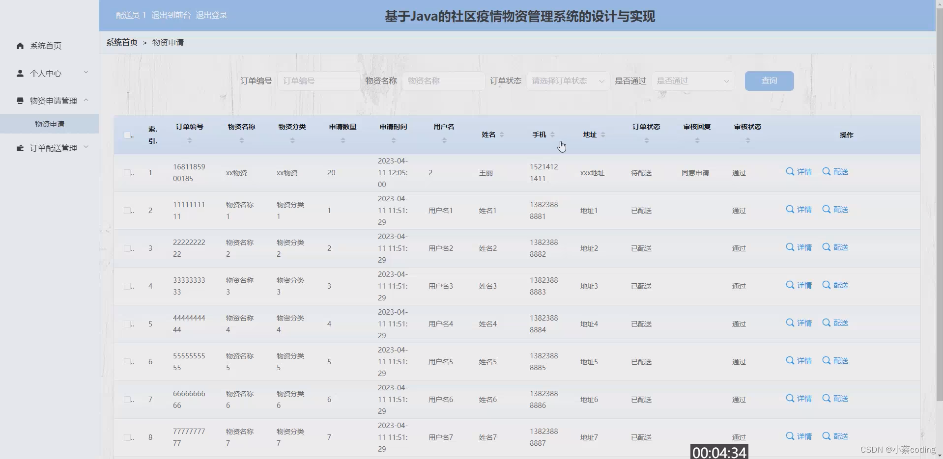Click into the 订单编号 input field
This screenshot has height=459, width=943.
click(x=318, y=81)
